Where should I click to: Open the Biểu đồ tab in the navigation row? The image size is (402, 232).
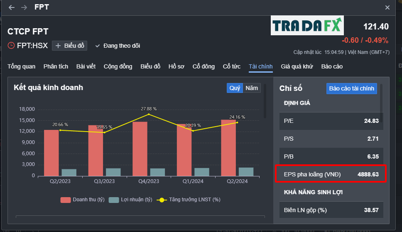150,66
